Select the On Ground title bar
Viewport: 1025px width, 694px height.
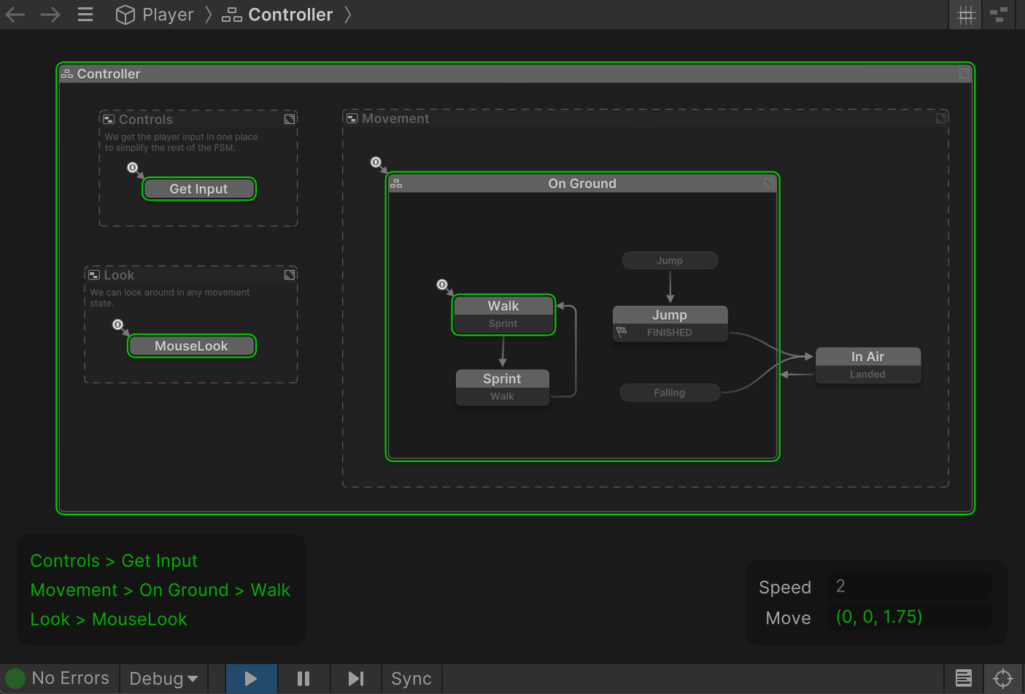pyautogui.click(x=582, y=184)
